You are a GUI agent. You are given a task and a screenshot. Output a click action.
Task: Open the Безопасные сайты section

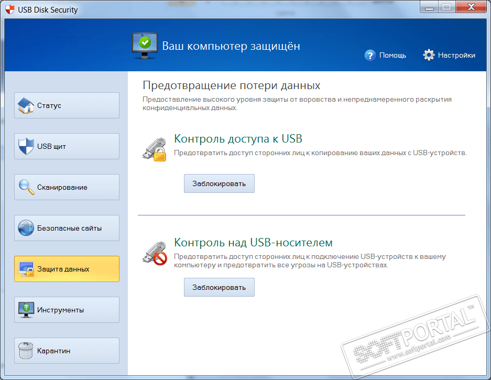[x=67, y=228]
